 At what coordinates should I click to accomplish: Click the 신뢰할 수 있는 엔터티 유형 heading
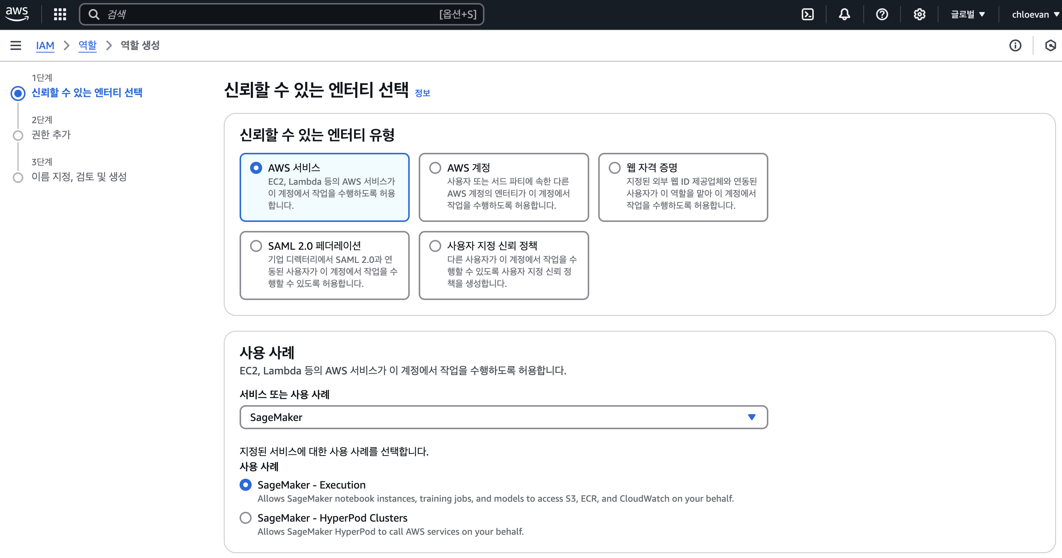tap(317, 135)
